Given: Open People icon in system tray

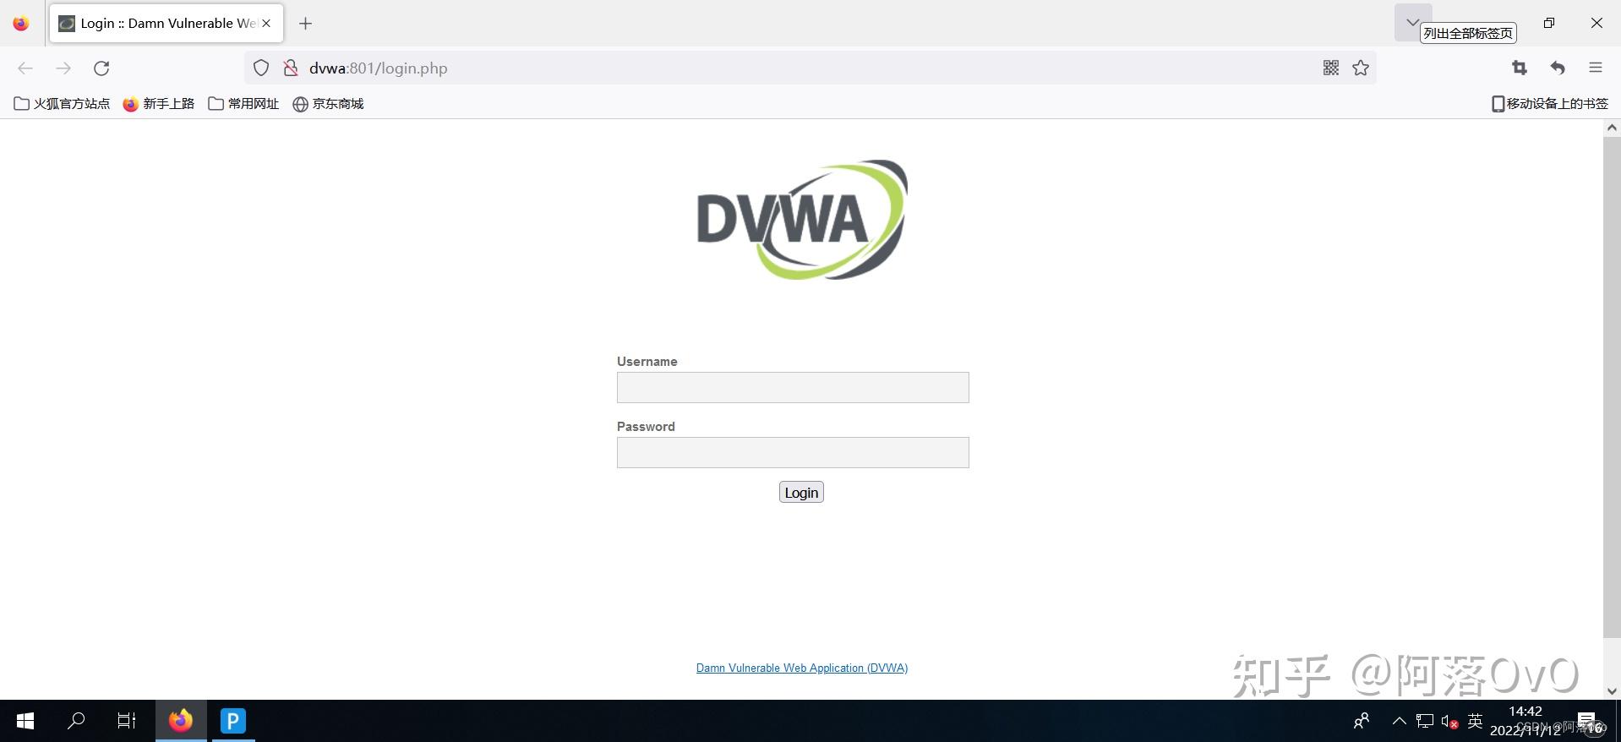Looking at the screenshot, I should [1362, 722].
